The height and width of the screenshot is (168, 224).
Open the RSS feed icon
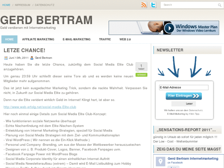(x=144, y=5)
